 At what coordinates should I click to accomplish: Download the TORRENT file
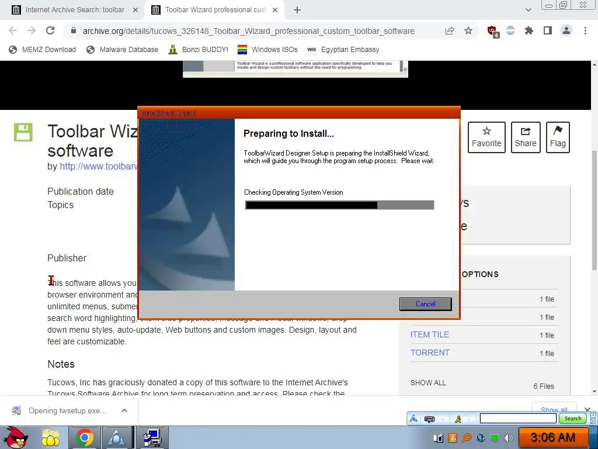tap(430, 353)
